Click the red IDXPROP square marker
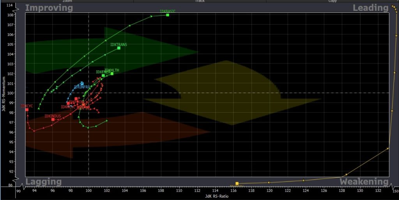 76,99
